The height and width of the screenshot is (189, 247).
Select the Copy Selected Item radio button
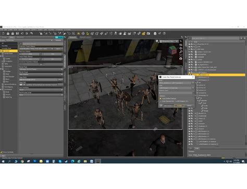coord(160,101)
